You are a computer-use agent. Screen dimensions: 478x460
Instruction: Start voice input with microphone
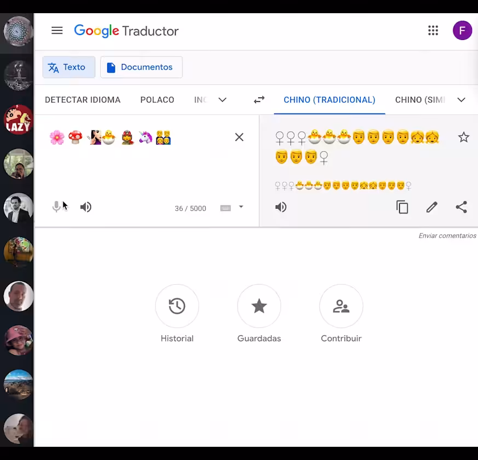tap(56, 207)
